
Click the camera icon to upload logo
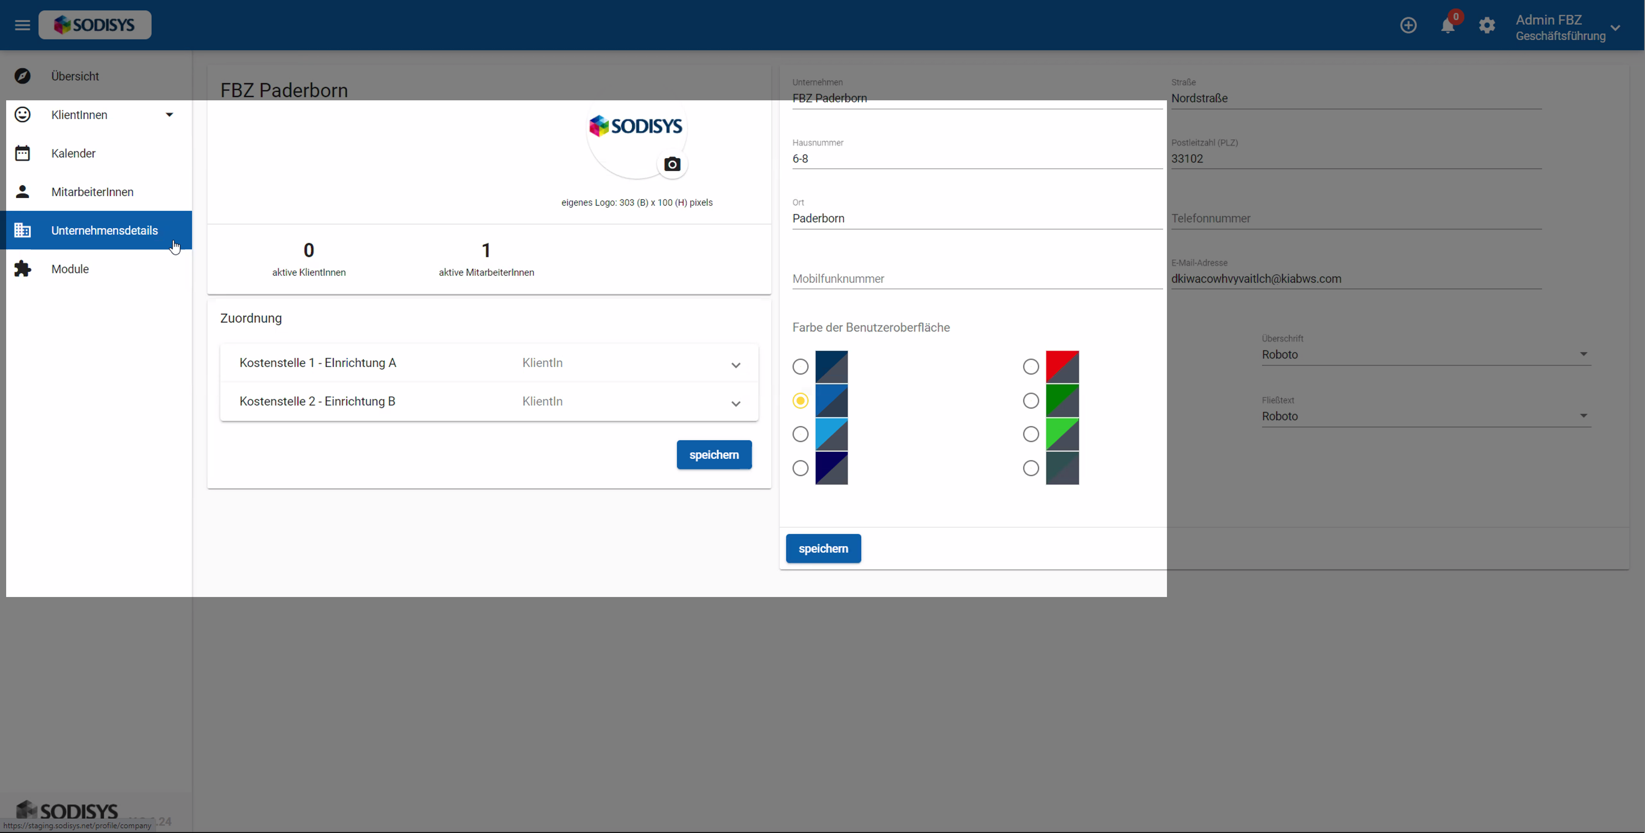pyautogui.click(x=672, y=164)
